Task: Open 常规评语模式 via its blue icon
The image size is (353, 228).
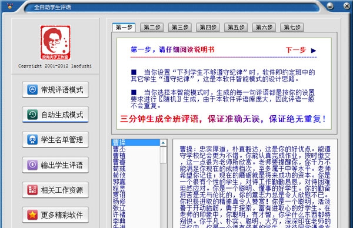Action: (x=32, y=89)
